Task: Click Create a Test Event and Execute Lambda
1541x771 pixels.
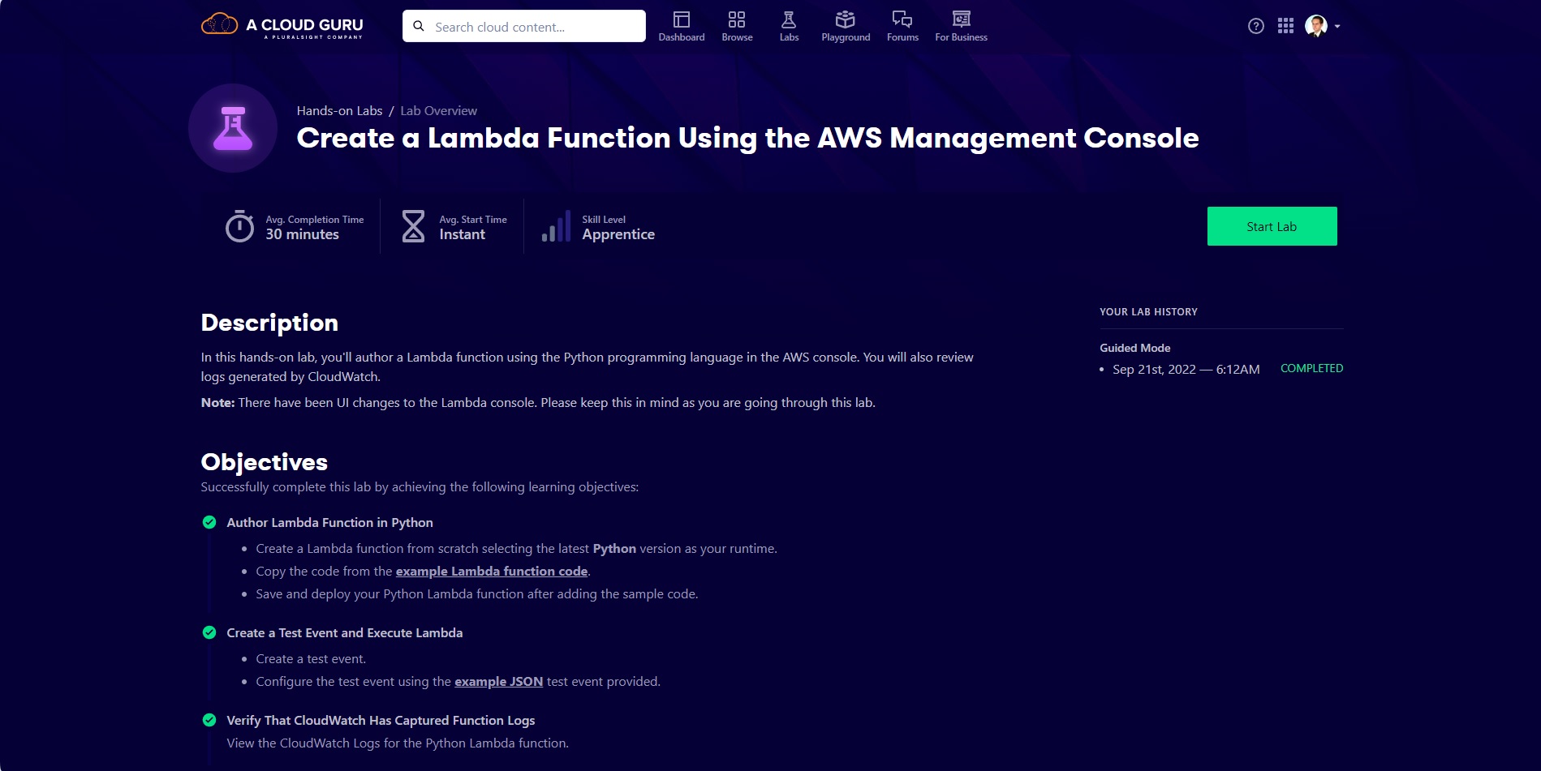Action: coord(344,633)
